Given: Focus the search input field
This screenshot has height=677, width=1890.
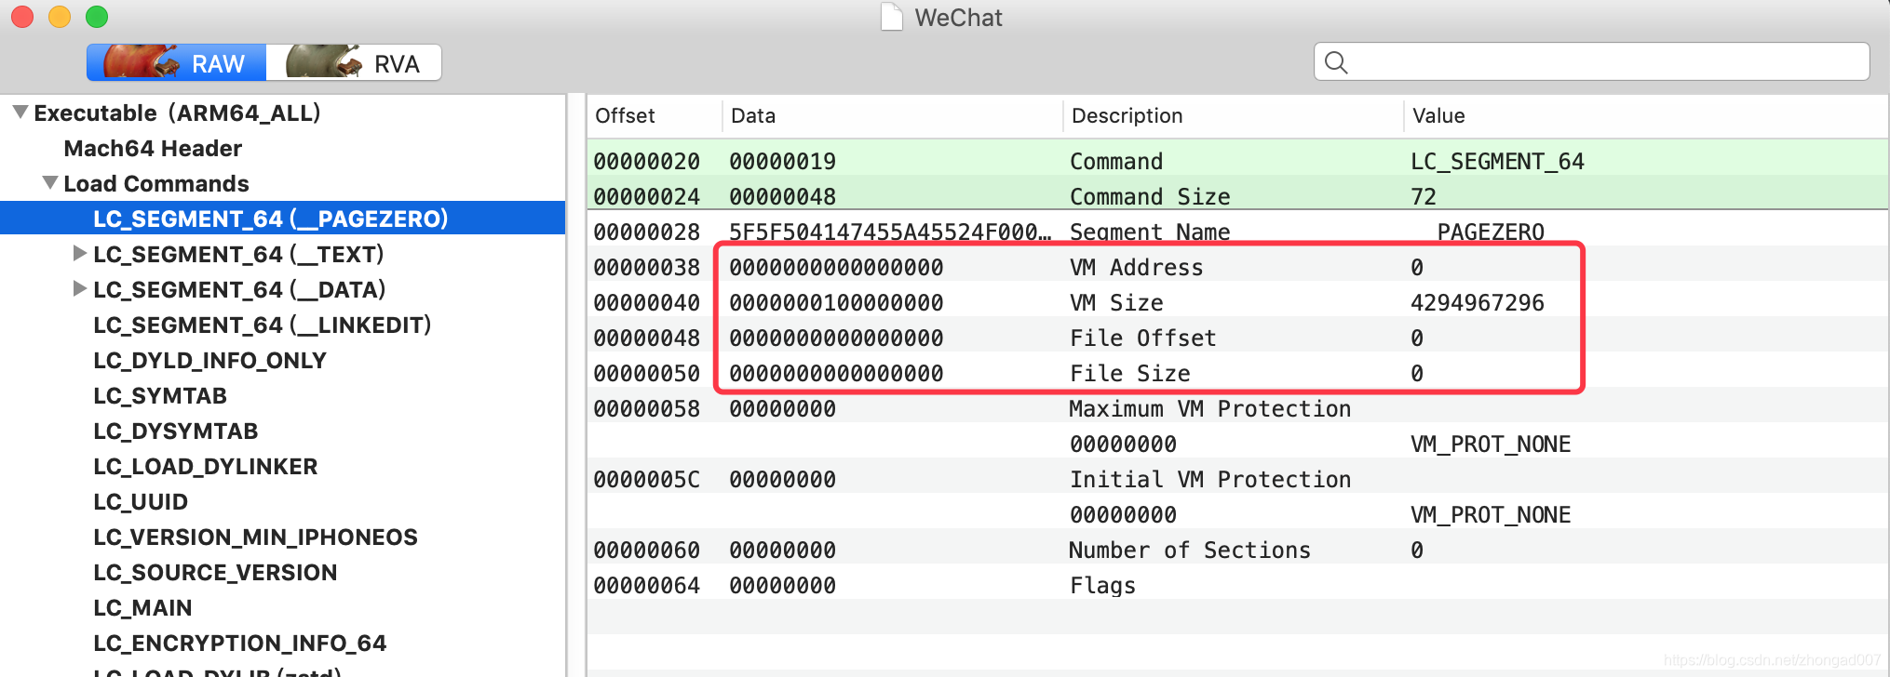Looking at the screenshot, I should (x=1591, y=61).
